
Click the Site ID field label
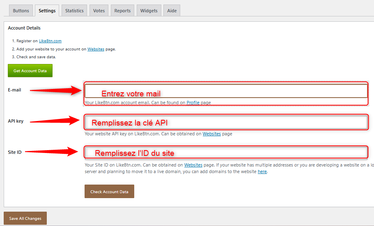14,152
